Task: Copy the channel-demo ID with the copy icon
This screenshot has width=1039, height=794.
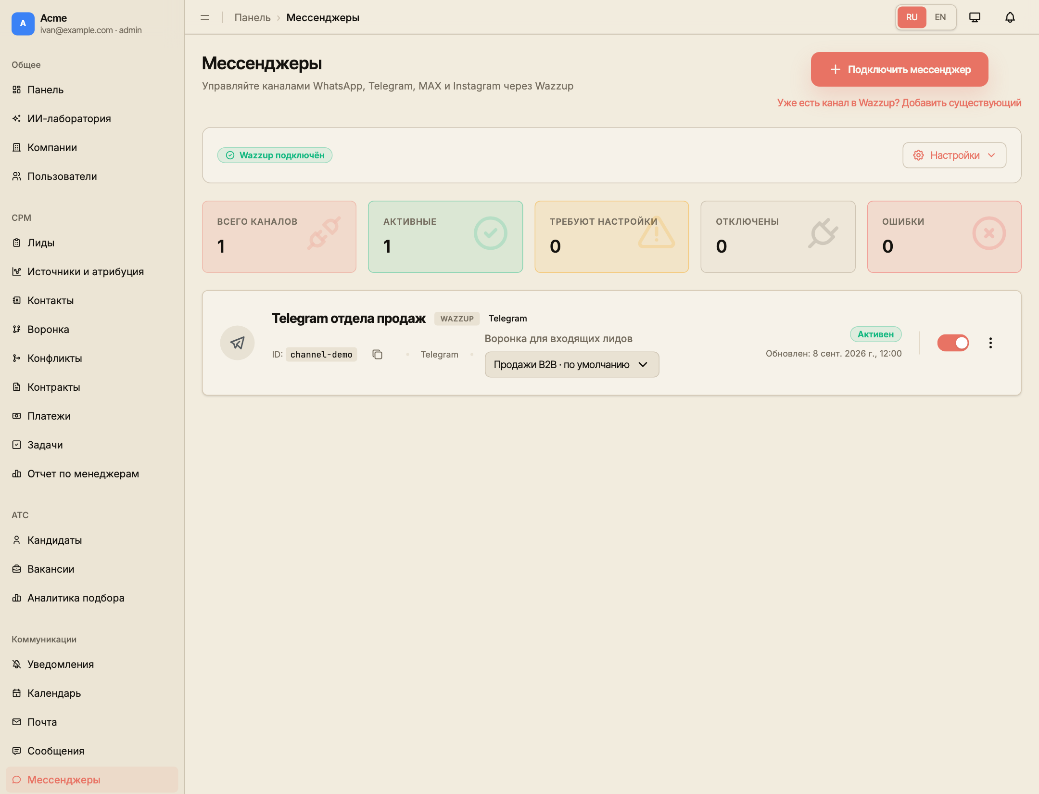Action: click(x=377, y=354)
